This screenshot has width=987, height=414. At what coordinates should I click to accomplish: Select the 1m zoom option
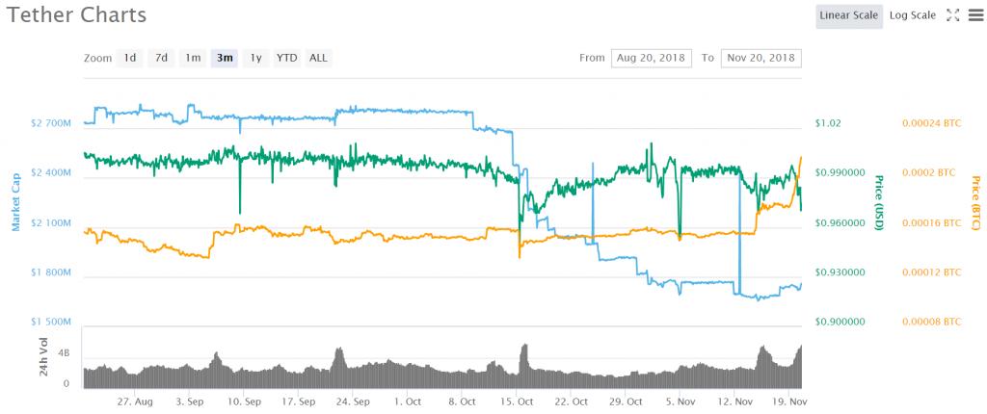193,58
